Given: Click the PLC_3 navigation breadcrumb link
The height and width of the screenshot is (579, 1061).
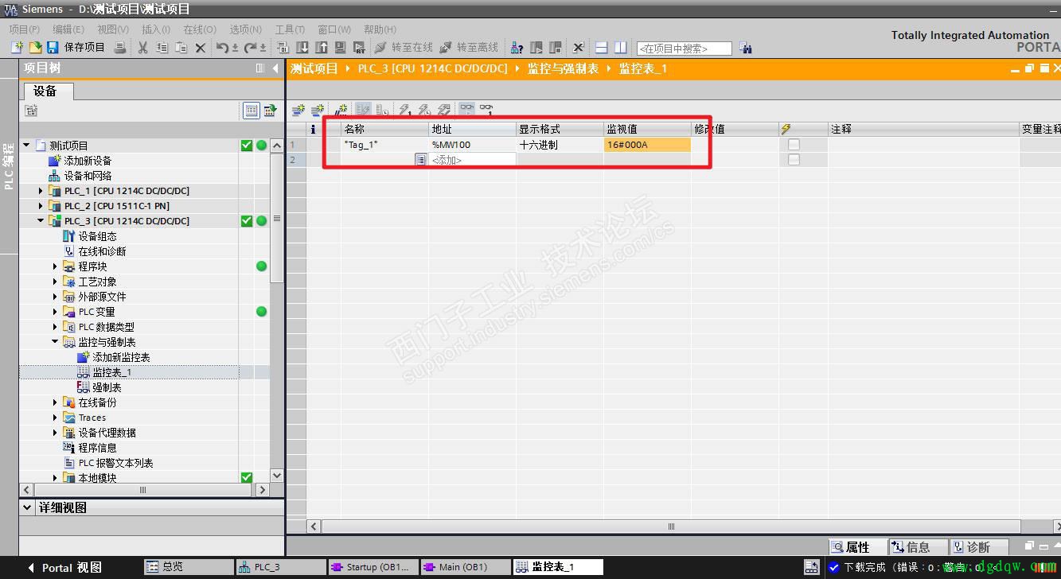Looking at the screenshot, I should click(x=429, y=68).
